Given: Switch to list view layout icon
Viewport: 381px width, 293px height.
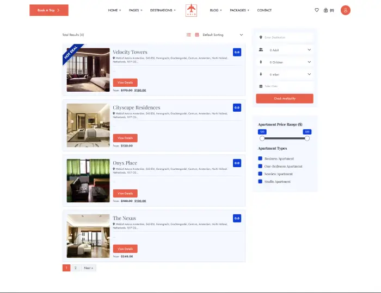Looking at the screenshot, I should (188, 35).
